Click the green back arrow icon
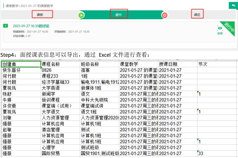This screenshot has width=238, height=158. click(233, 5)
